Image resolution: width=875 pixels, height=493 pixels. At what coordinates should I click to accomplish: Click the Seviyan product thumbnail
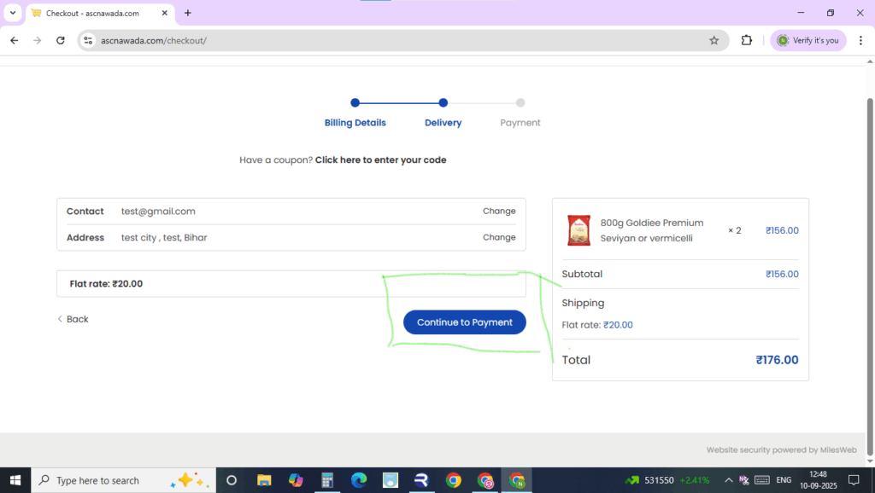tap(578, 230)
